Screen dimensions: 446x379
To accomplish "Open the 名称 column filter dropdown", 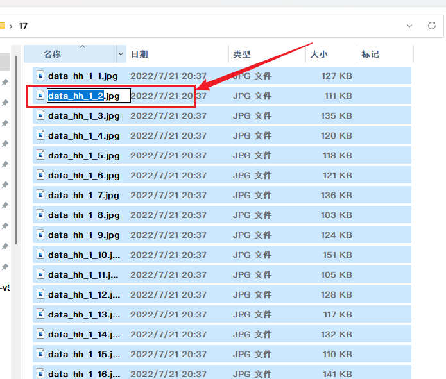I will click(121, 54).
